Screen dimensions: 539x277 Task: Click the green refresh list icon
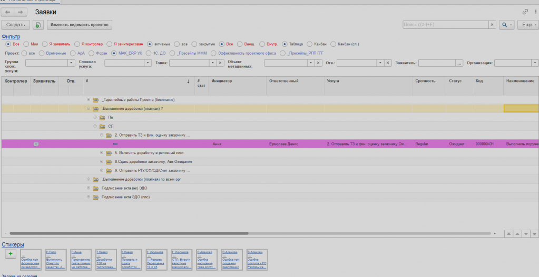pyautogui.click(x=38, y=25)
